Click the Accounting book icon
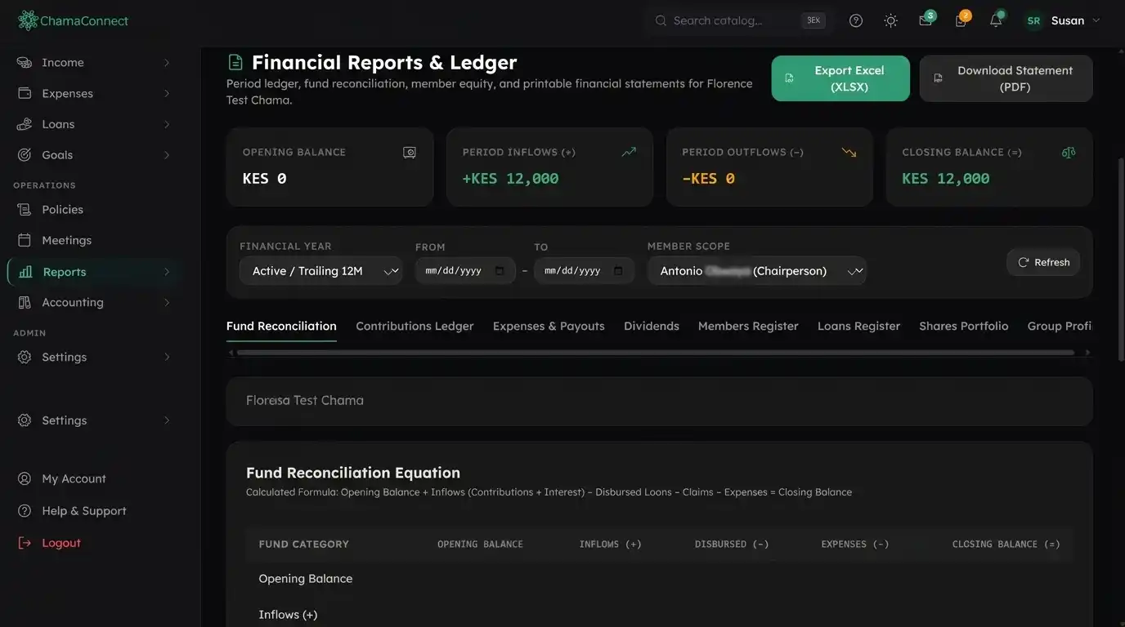The height and width of the screenshot is (627, 1125). coord(25,302)
